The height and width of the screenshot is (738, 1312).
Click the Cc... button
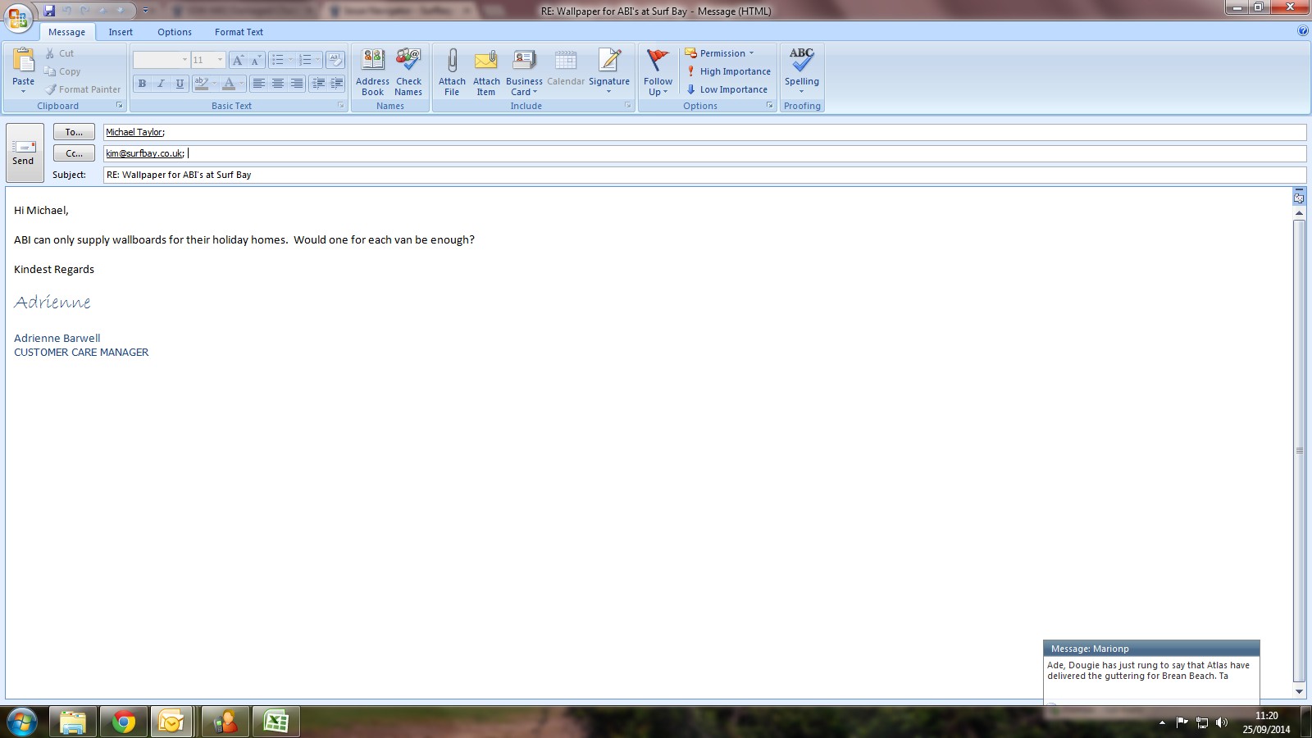pos(74,153)
